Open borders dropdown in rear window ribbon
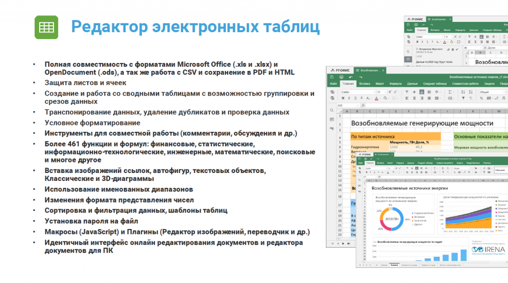 point(461,42)
